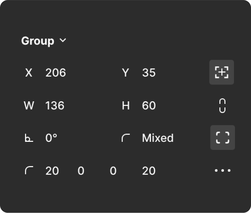
Task: Toggle the constrain proportions link icon
Action: pyautogui.click(x=222, y=106)
